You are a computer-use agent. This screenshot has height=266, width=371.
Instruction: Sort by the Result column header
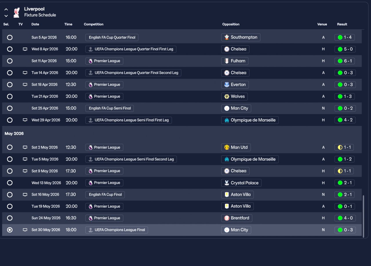click(x=342, y=24)
